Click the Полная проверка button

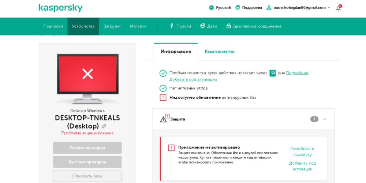(87, 148)
